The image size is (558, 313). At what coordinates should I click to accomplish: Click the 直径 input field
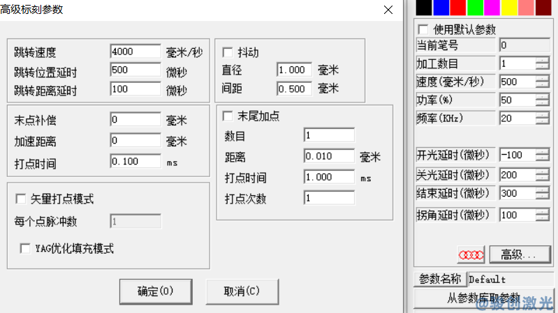click(294, 70)
